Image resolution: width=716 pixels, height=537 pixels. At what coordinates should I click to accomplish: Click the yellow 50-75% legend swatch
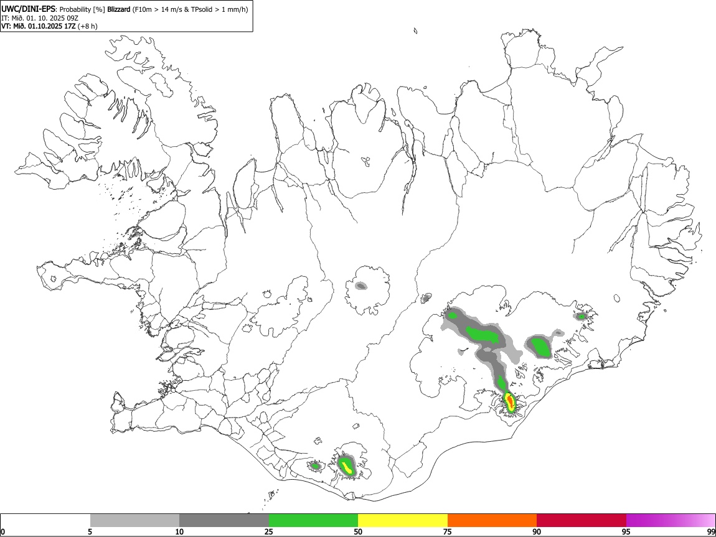pos(403,521)
